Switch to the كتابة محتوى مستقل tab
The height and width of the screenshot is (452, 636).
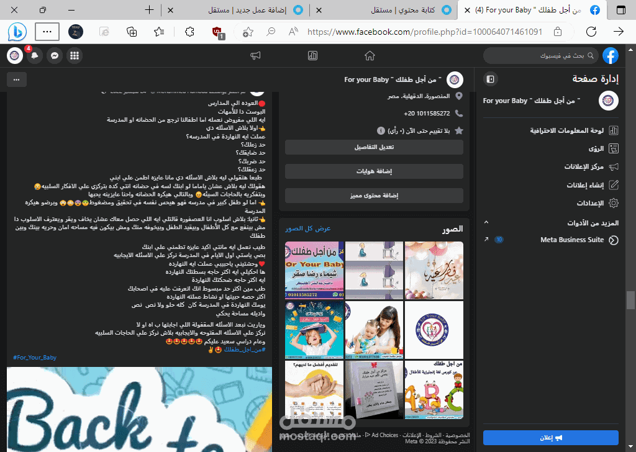click(x=384, y=10)
